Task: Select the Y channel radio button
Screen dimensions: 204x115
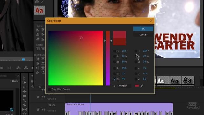Action: (135, 68)
